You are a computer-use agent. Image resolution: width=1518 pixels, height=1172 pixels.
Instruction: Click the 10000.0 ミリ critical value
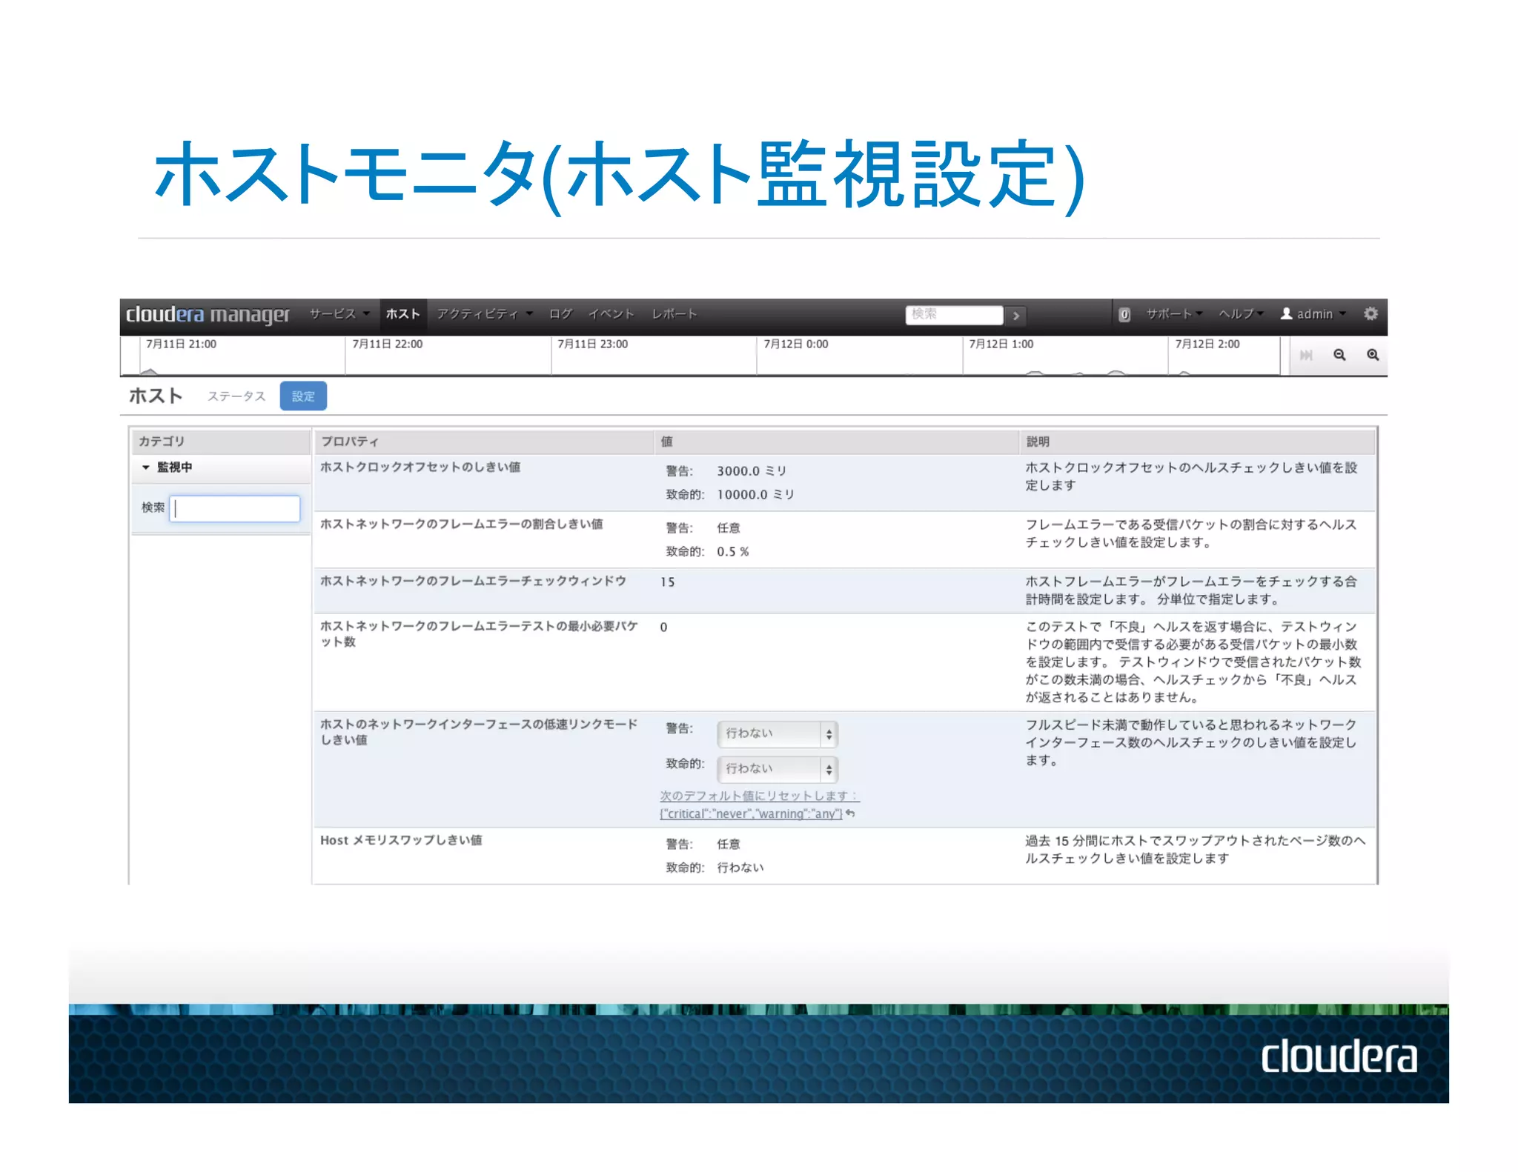pos(755,495)
